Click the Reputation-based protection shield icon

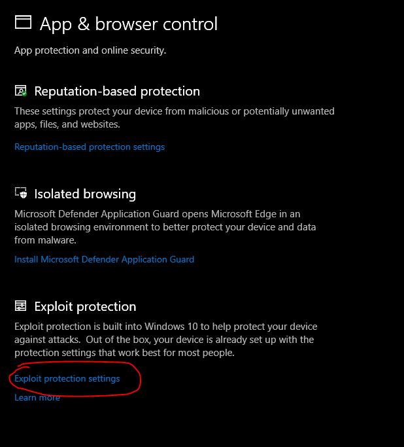(x=21, y=91)
